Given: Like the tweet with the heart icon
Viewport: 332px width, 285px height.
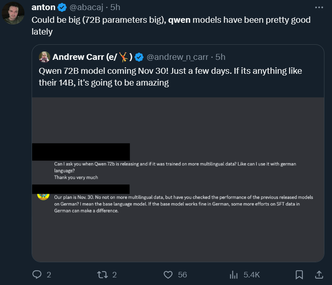Looking at the screenshot, I should coord(168,274).
